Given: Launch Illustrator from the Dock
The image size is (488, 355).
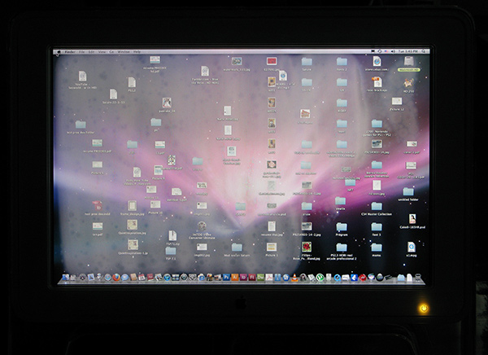Looking at the screenshot, I should 234,277.
